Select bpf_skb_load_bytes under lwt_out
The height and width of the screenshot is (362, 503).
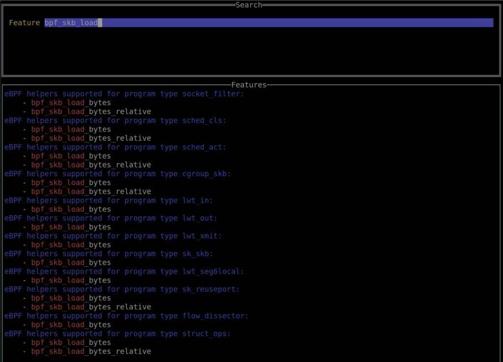pyautogui.click(x=70, y=227)
